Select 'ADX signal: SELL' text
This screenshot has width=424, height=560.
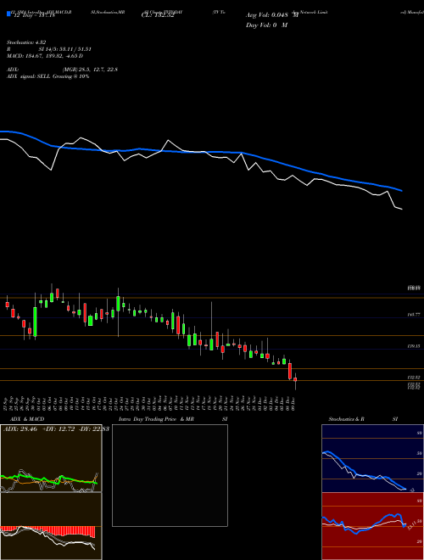[x=29, y=76]
